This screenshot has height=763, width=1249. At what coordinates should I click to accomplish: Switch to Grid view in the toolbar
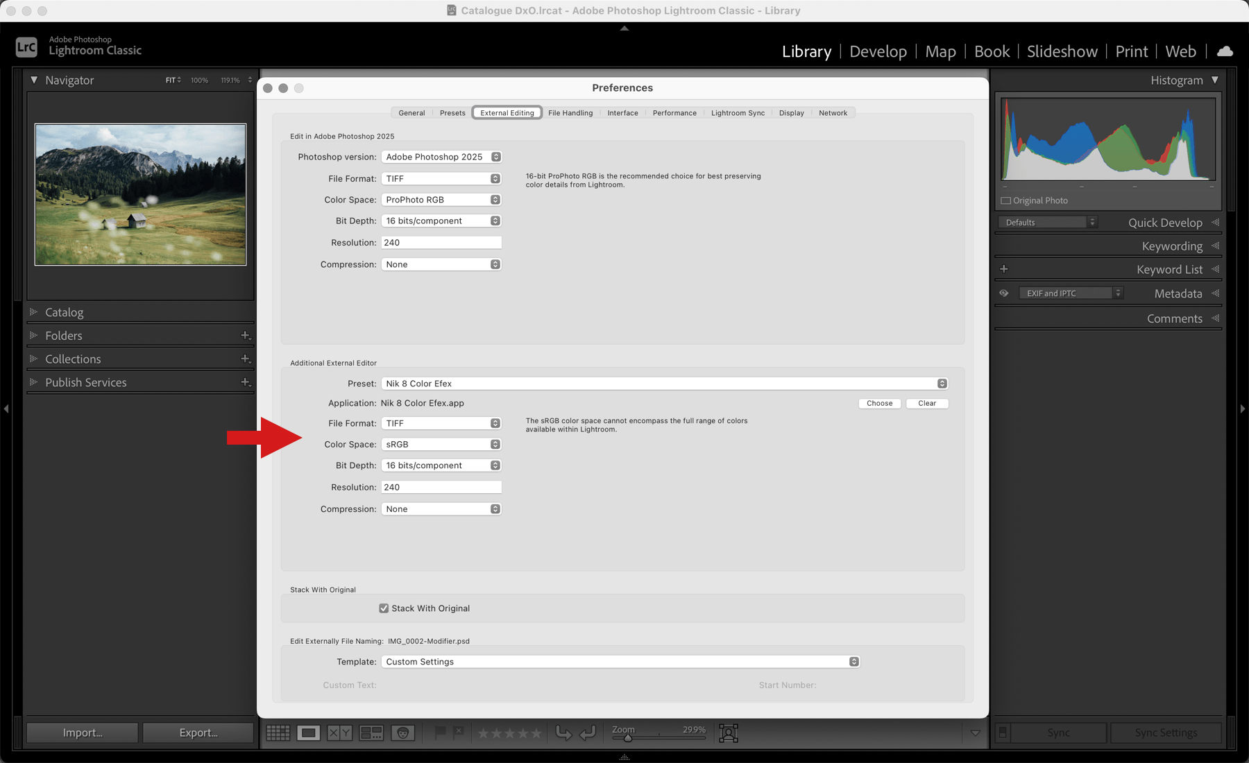click(x=278, y=732)
